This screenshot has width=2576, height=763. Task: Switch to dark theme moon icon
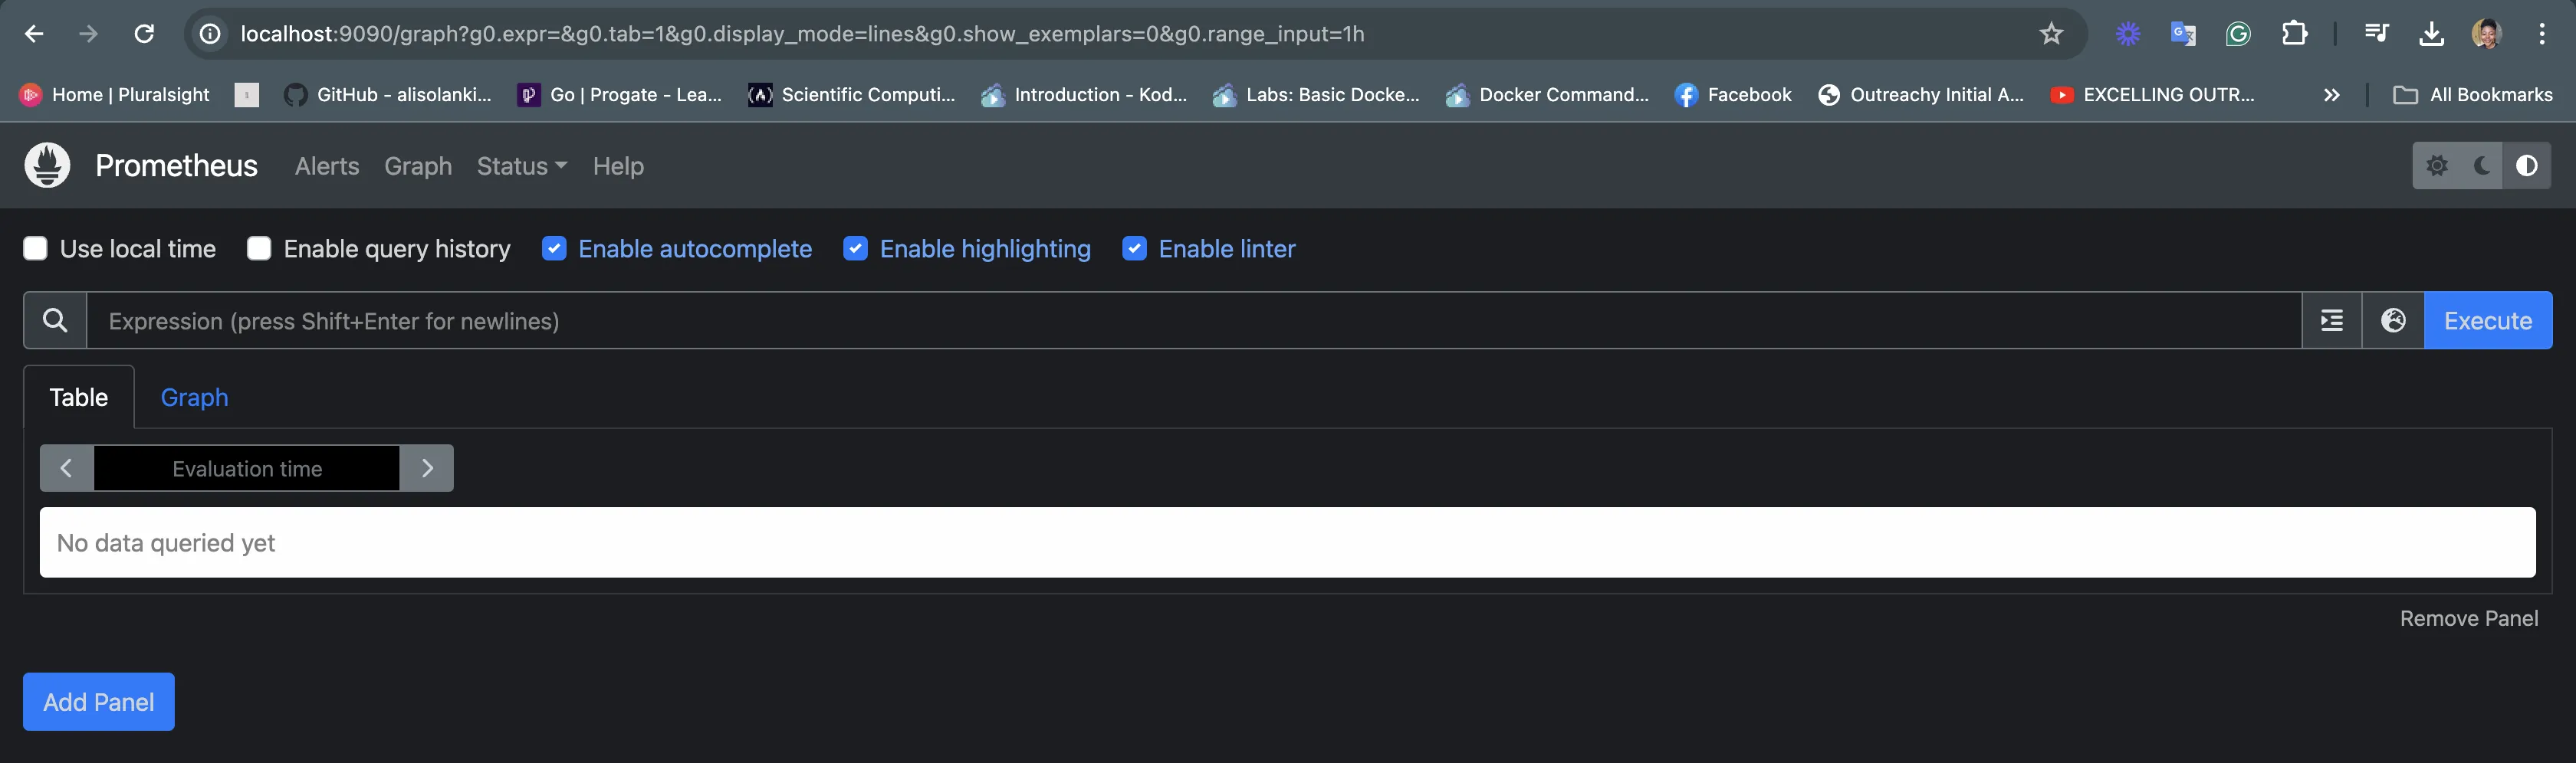tap(2482, 165)
